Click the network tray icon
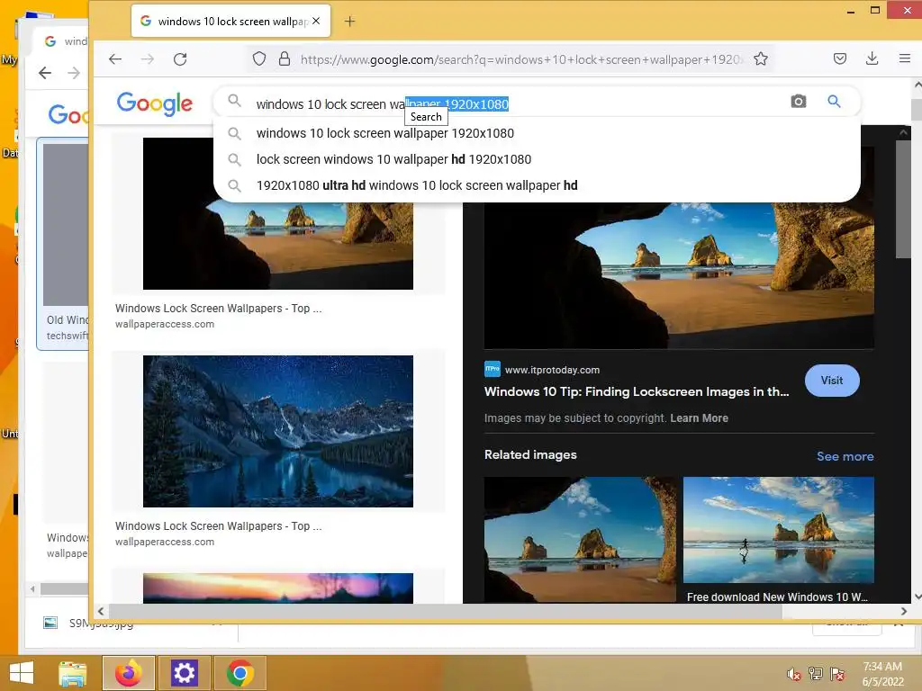This screenshot has height=691, width=922. 816,674
